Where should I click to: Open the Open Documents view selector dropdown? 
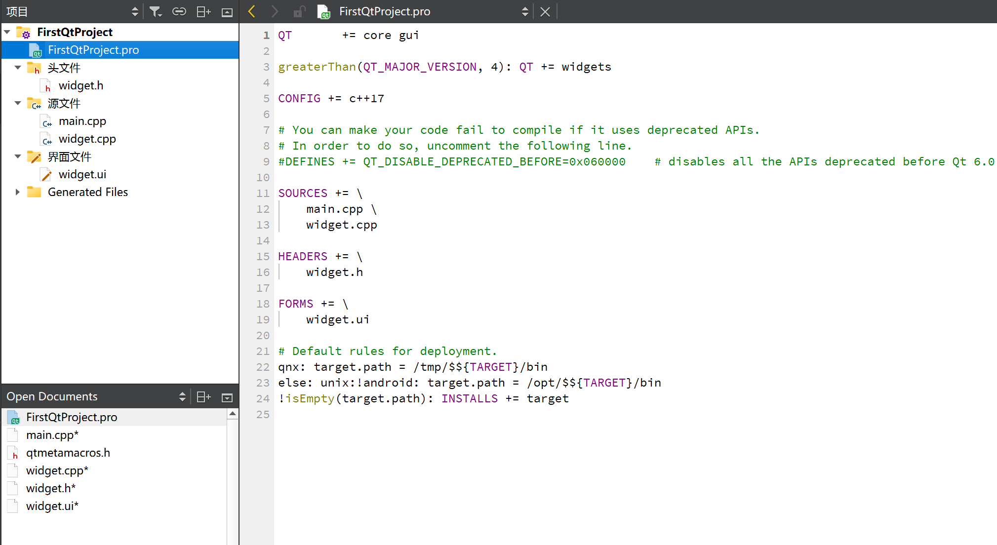click(182, 396)
